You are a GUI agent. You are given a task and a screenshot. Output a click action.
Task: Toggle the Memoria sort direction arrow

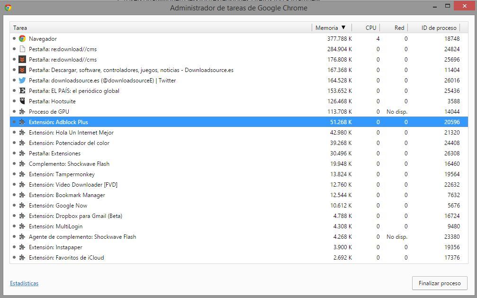point(343,27)
